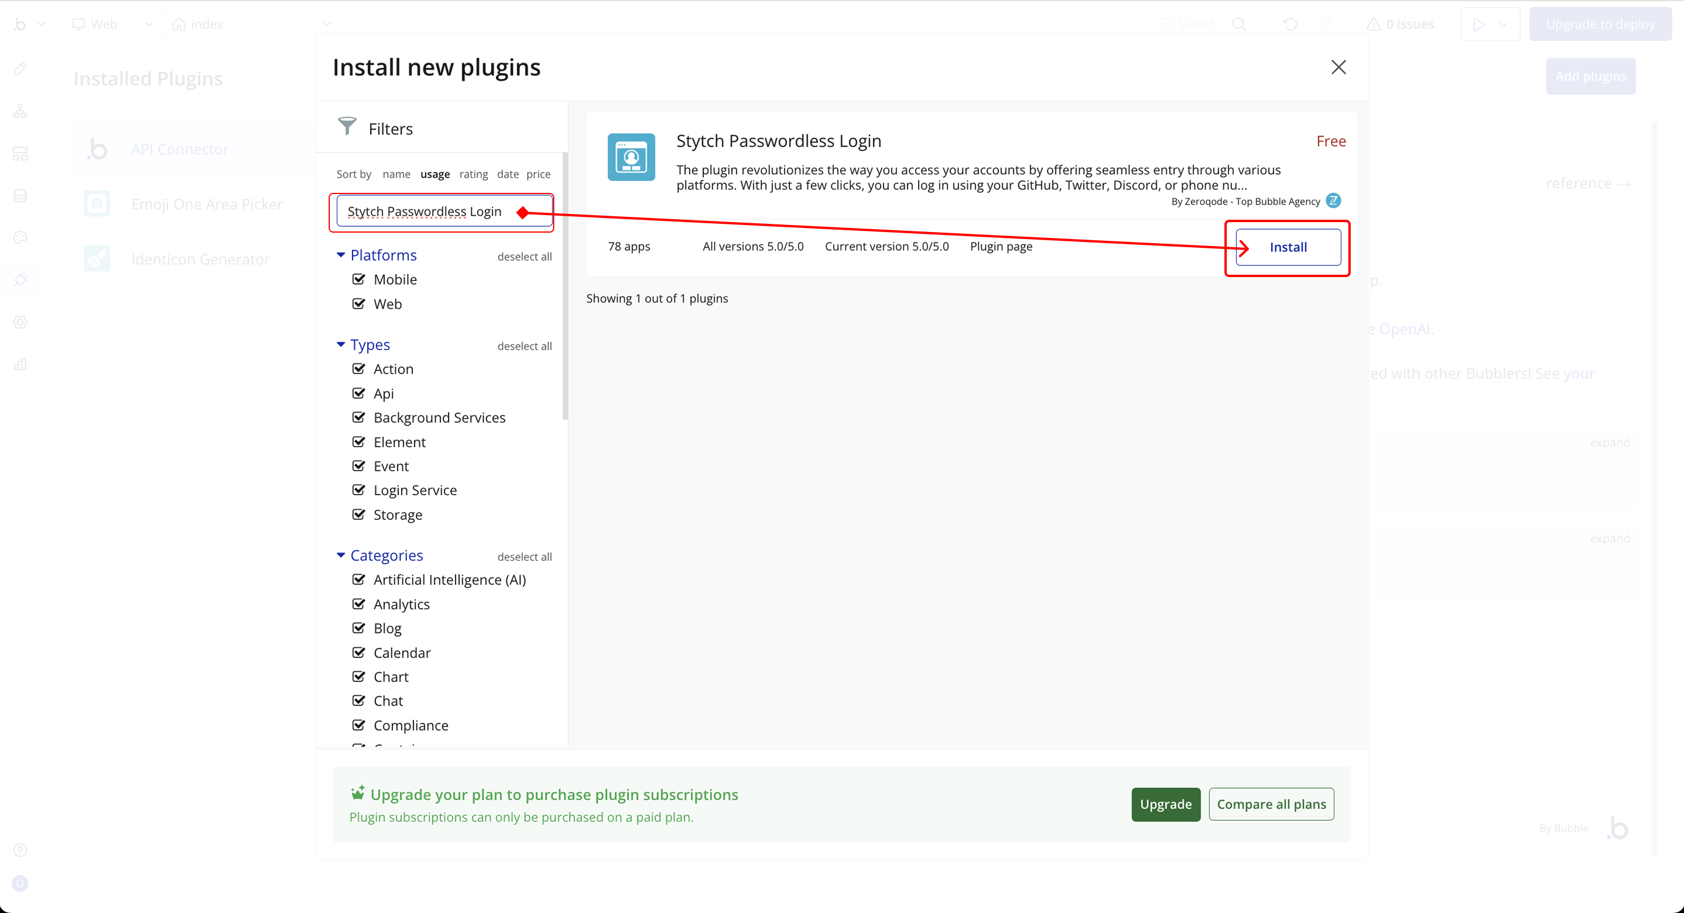The image size is (1684, 913).
Task: Open the Design tab pencil icon
Action: pos(20,68)
